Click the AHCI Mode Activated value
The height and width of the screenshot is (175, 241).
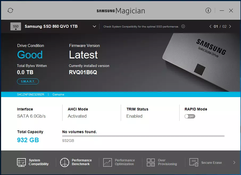[x=77, y=116]
